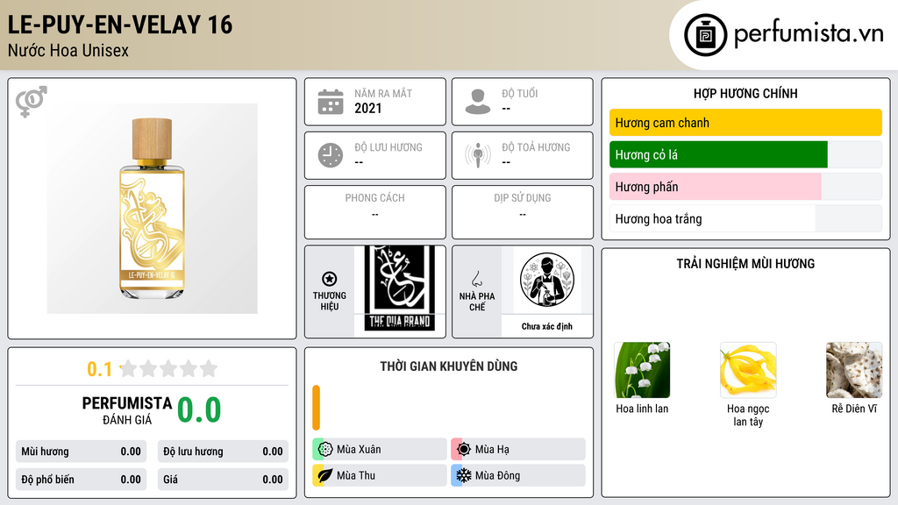This screenshot has height=505, width=898.
Task: Click the perfumista.vn bottle logo icon
Action: [705, 35]
